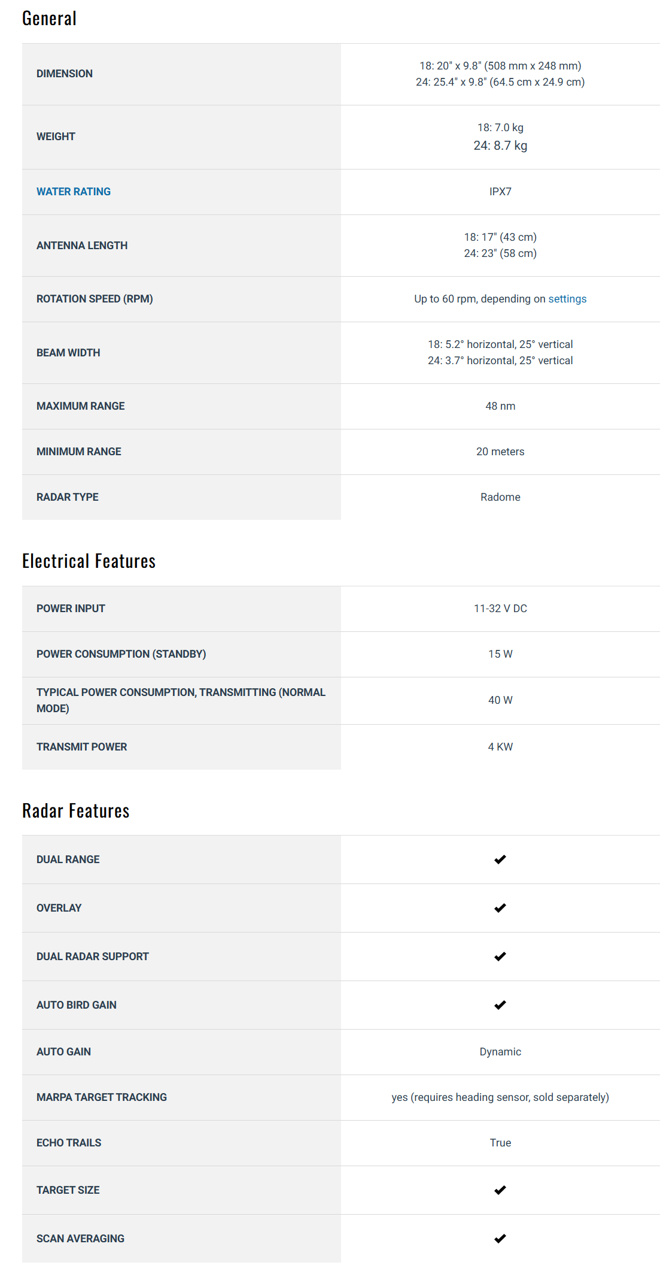This screenshot has height=1274, width=663.
Task: Click the Auto Gain 'Dynamic' value
Action: pyautogui.click(x=500, y=1052)
